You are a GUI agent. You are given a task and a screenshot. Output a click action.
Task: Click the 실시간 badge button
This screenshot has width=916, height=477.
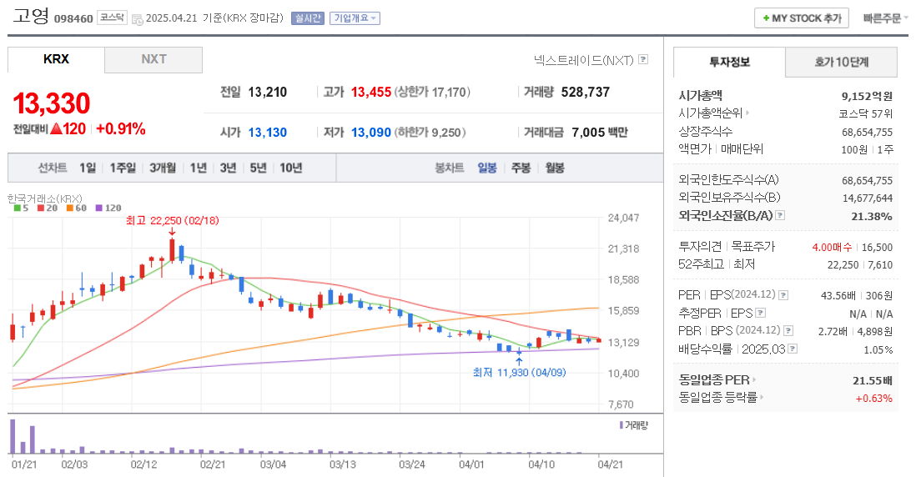click(x=308, y=18)
